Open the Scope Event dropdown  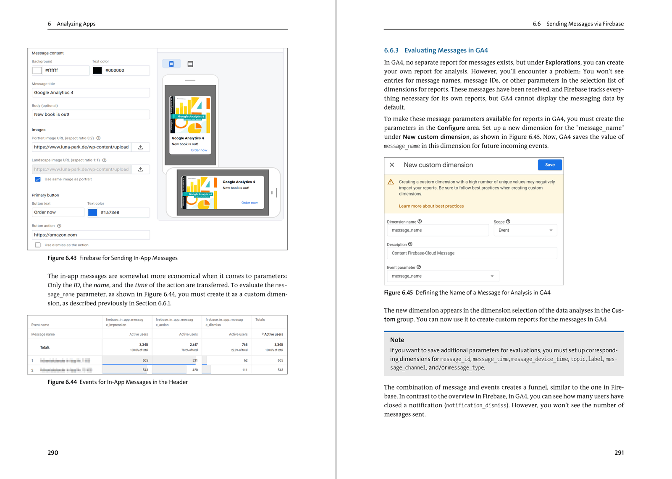[x=525, y=230]
